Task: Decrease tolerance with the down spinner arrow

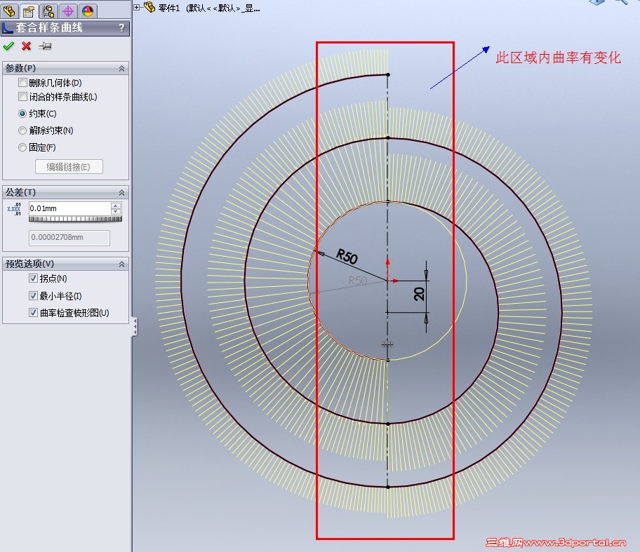Action: (x=116, y=211)
